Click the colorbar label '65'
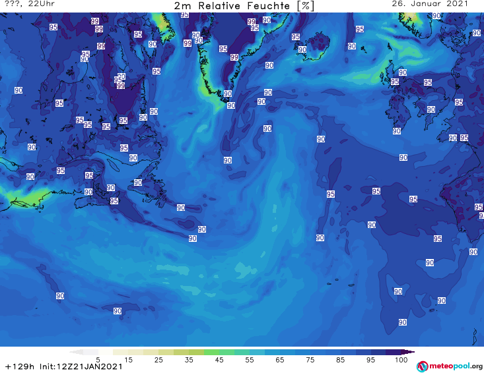This screenshot has height=373, width=484. (x=280, y=360)
